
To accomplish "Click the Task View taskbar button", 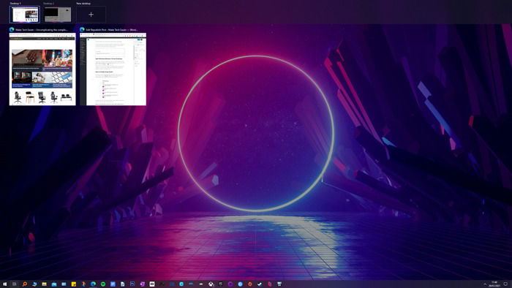I will (x=15, y=284).
